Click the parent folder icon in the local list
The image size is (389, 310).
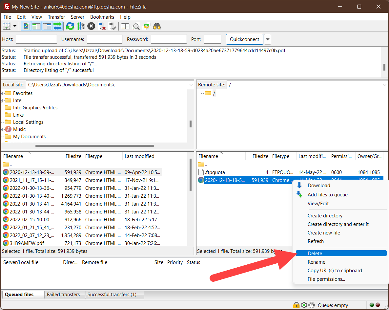click(x=6, y=164)
